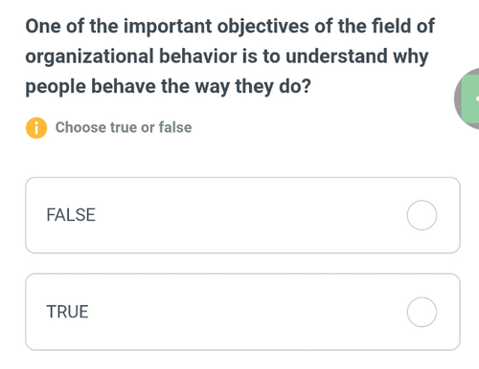Click the letter 'i' inside the orange circle
This screenshot has width=479, height=369.
point(36,128)
